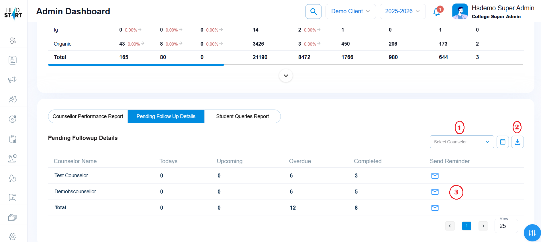Viewport: 541px width, 242px height.
Task: Switch to Student Queries Report tab
Action: [242, 116]
